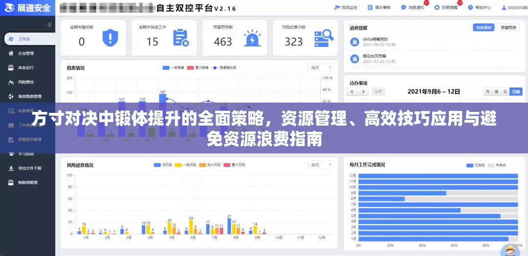528x256 pixels.
Task: Click the flame icon for 风险管控
Action: click(11, 82)
